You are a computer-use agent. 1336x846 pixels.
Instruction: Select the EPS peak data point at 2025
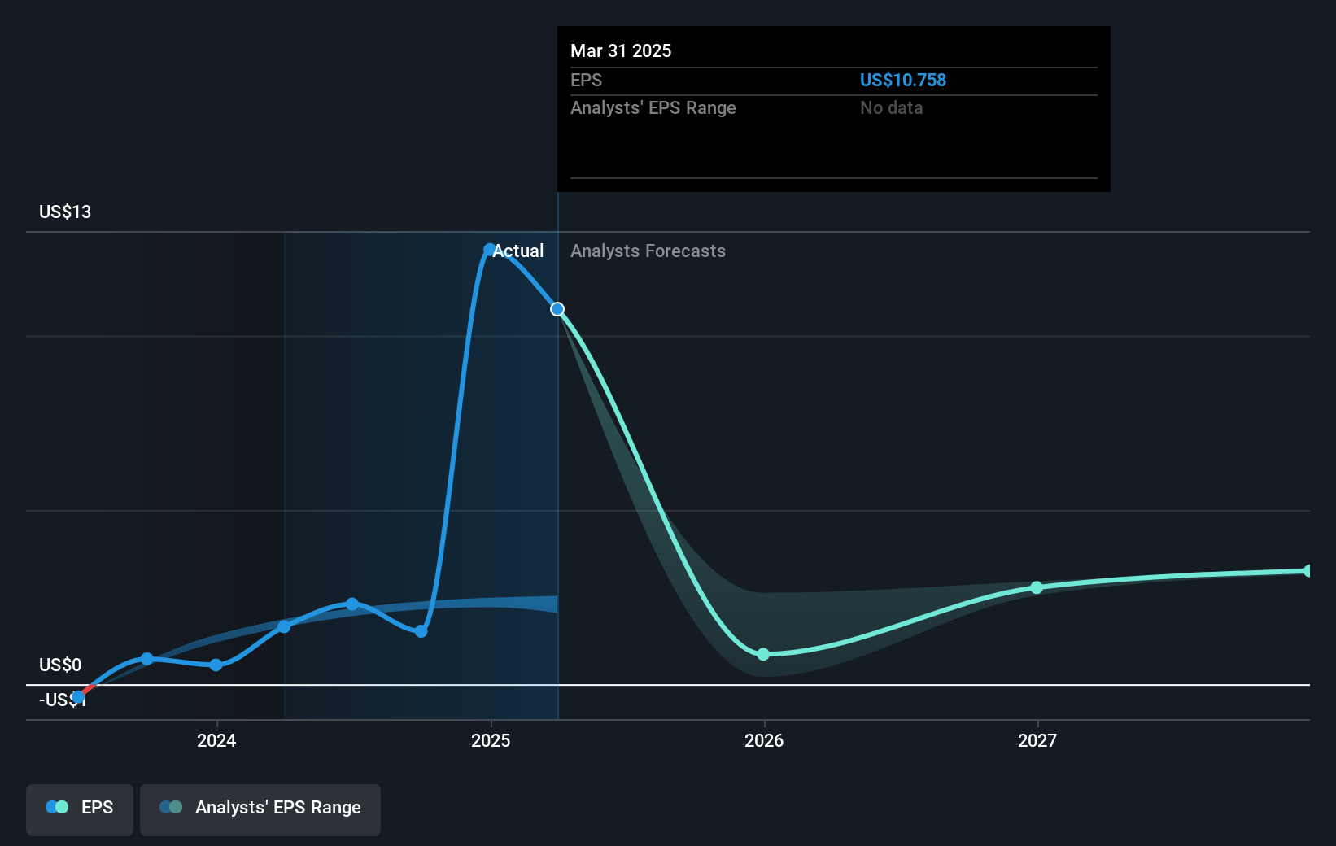489,250
